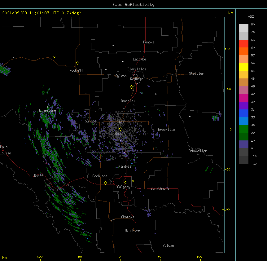Click the Lacombe city label
The width and height of the screenshot is (267, 261).
click(139, 59)
